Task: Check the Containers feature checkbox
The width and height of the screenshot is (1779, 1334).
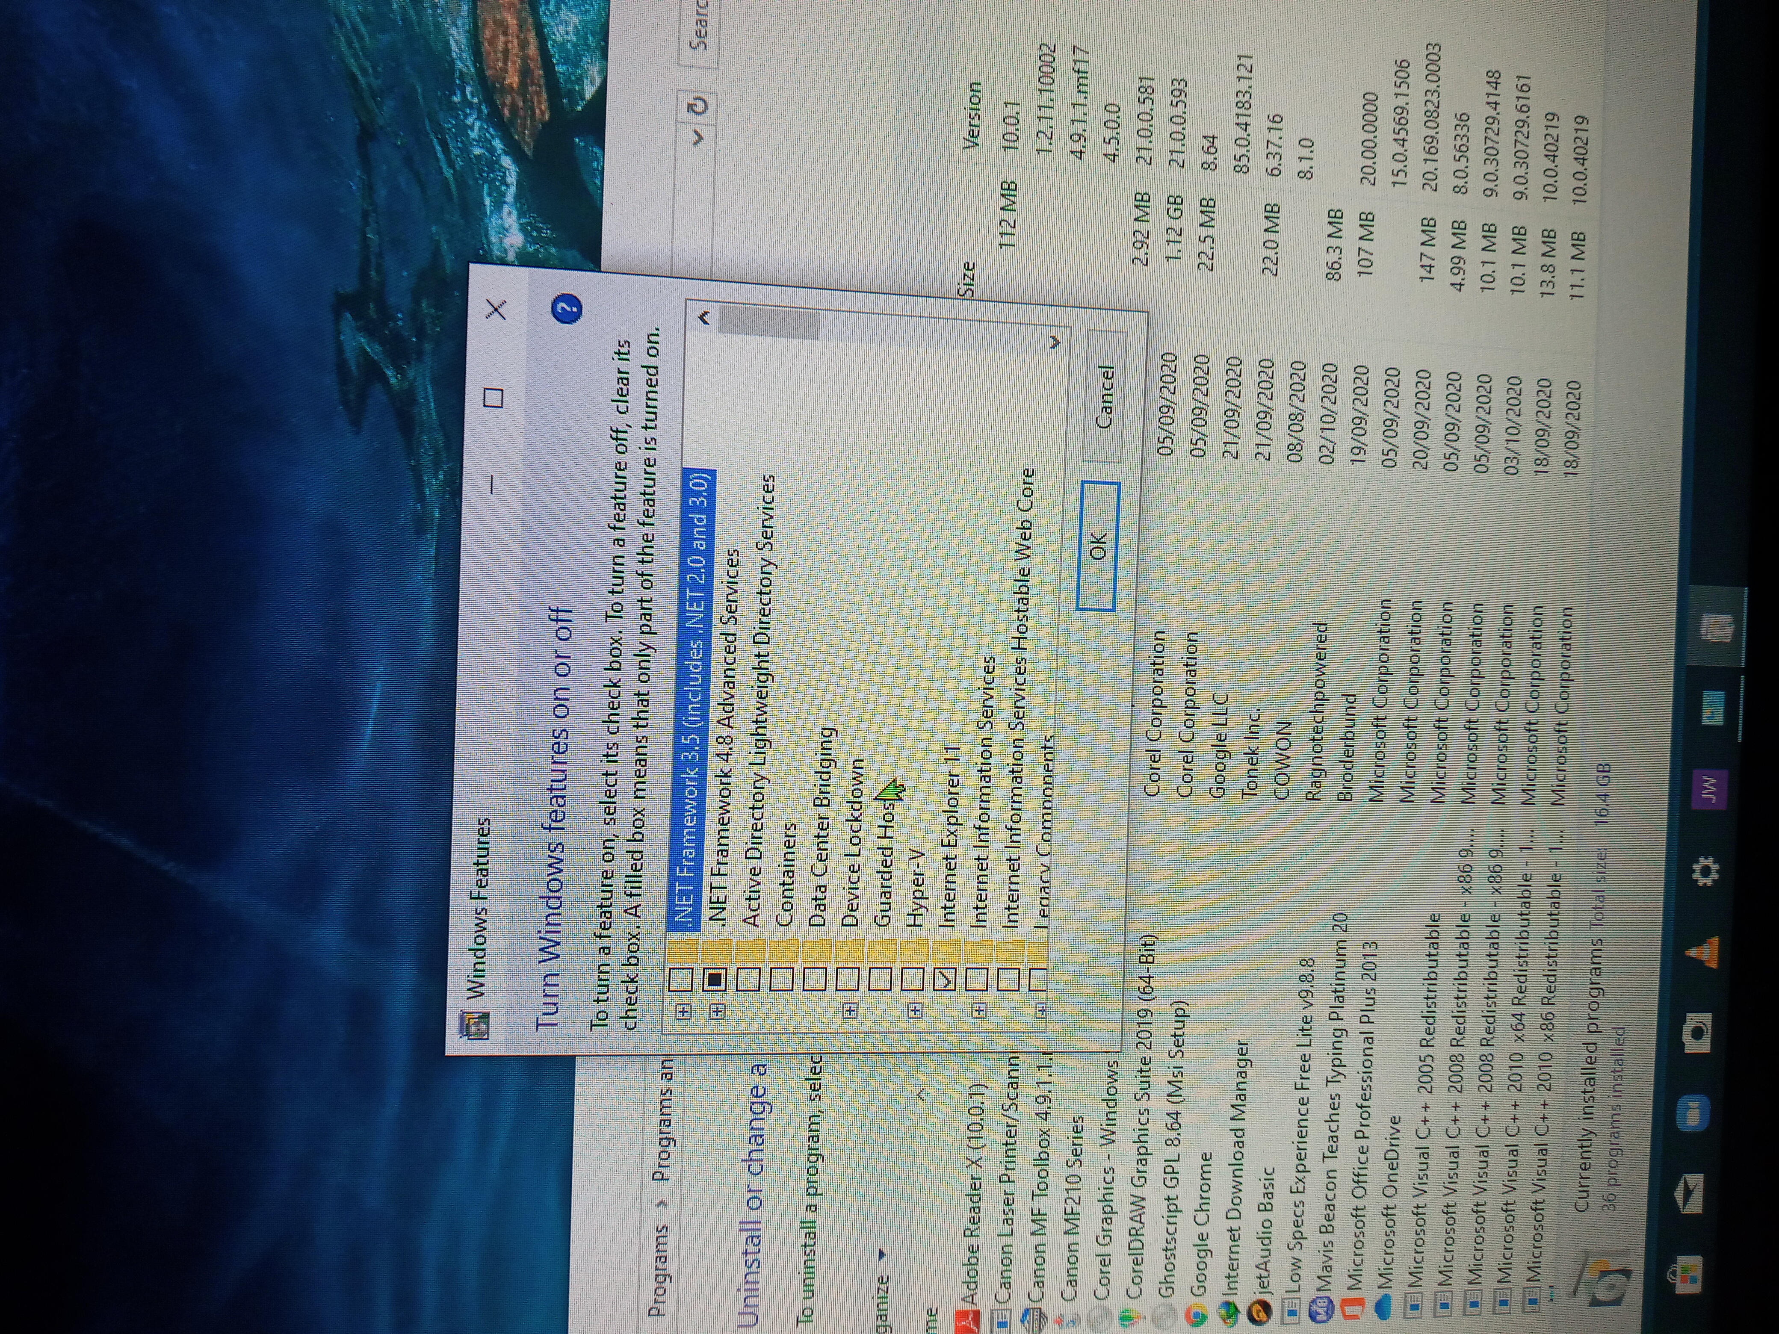Action: [x=782, y=979]
